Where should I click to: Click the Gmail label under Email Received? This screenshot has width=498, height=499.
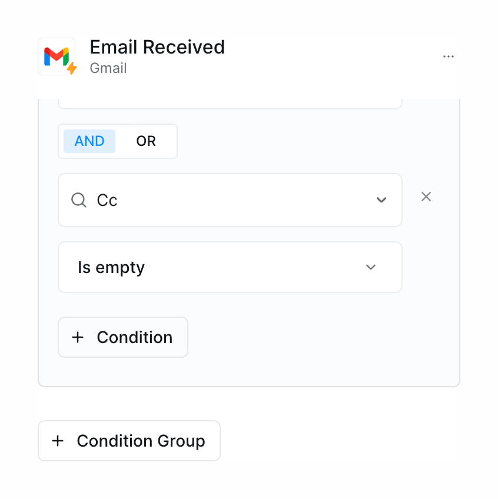point(108,68)
